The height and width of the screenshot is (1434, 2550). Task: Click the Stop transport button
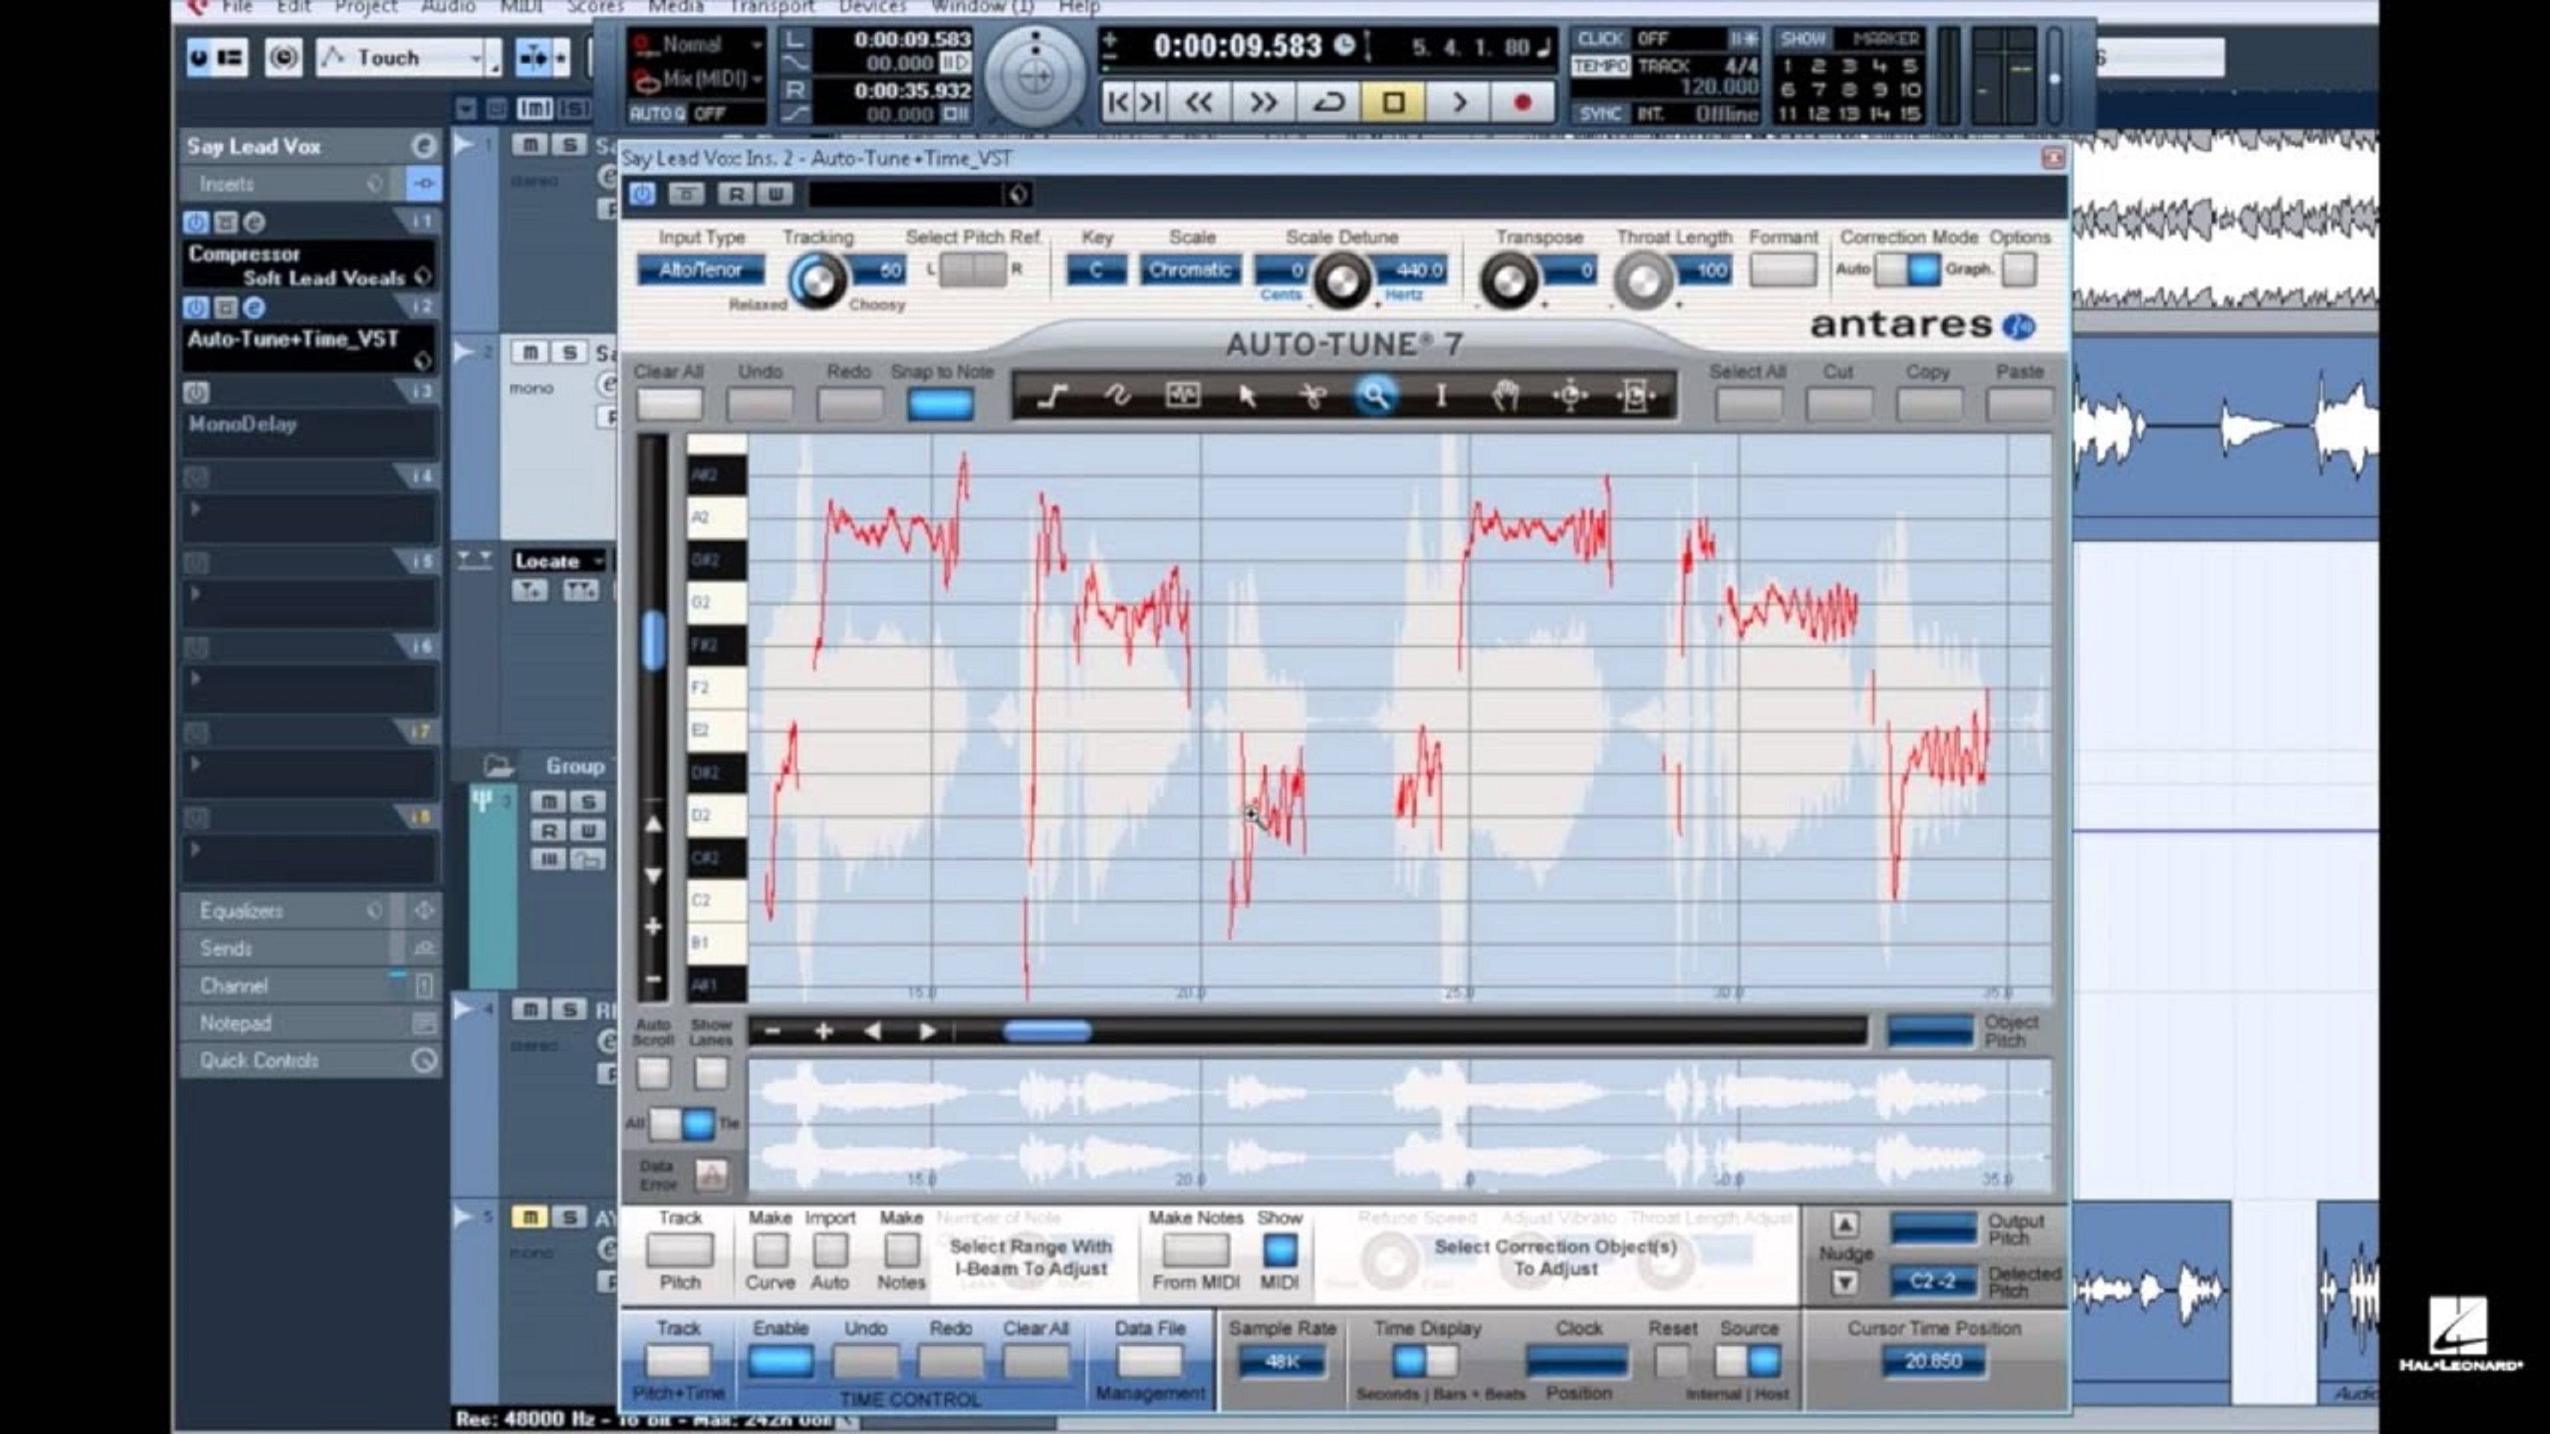point(1393,102)
